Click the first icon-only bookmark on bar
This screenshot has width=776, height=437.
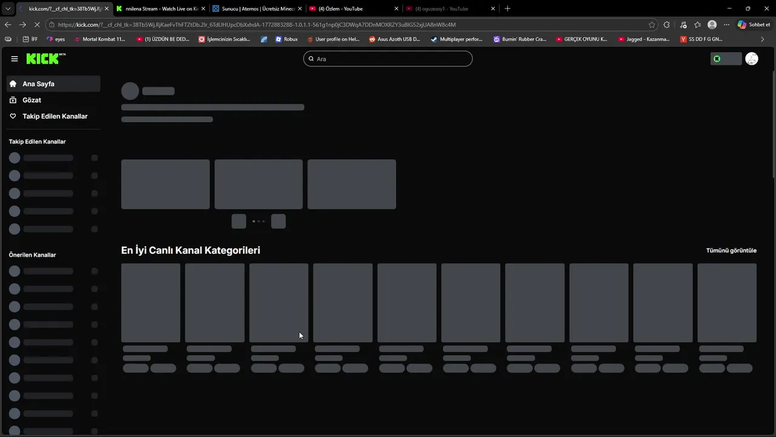tap(8, 39)
